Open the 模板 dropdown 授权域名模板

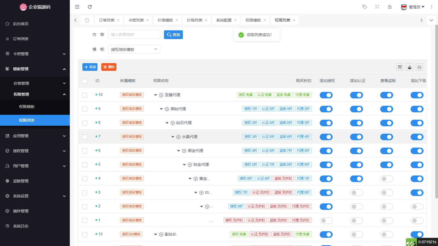[134, 49]
